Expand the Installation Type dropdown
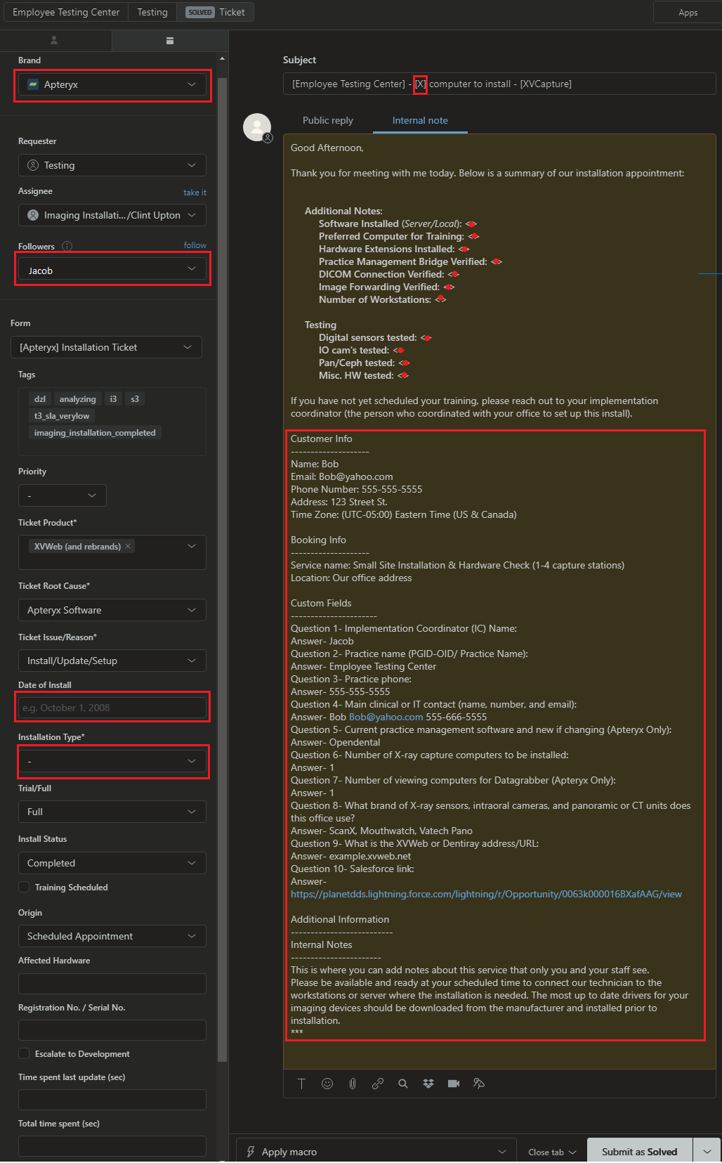The width and height of the screenshot is (722, 1163). pyautogui.click(x=112, y=761)
